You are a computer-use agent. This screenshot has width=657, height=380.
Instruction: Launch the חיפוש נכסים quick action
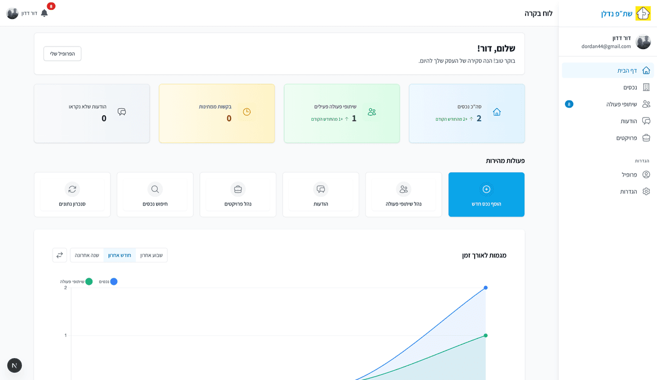pyautogui.click(x=155, y=195)
